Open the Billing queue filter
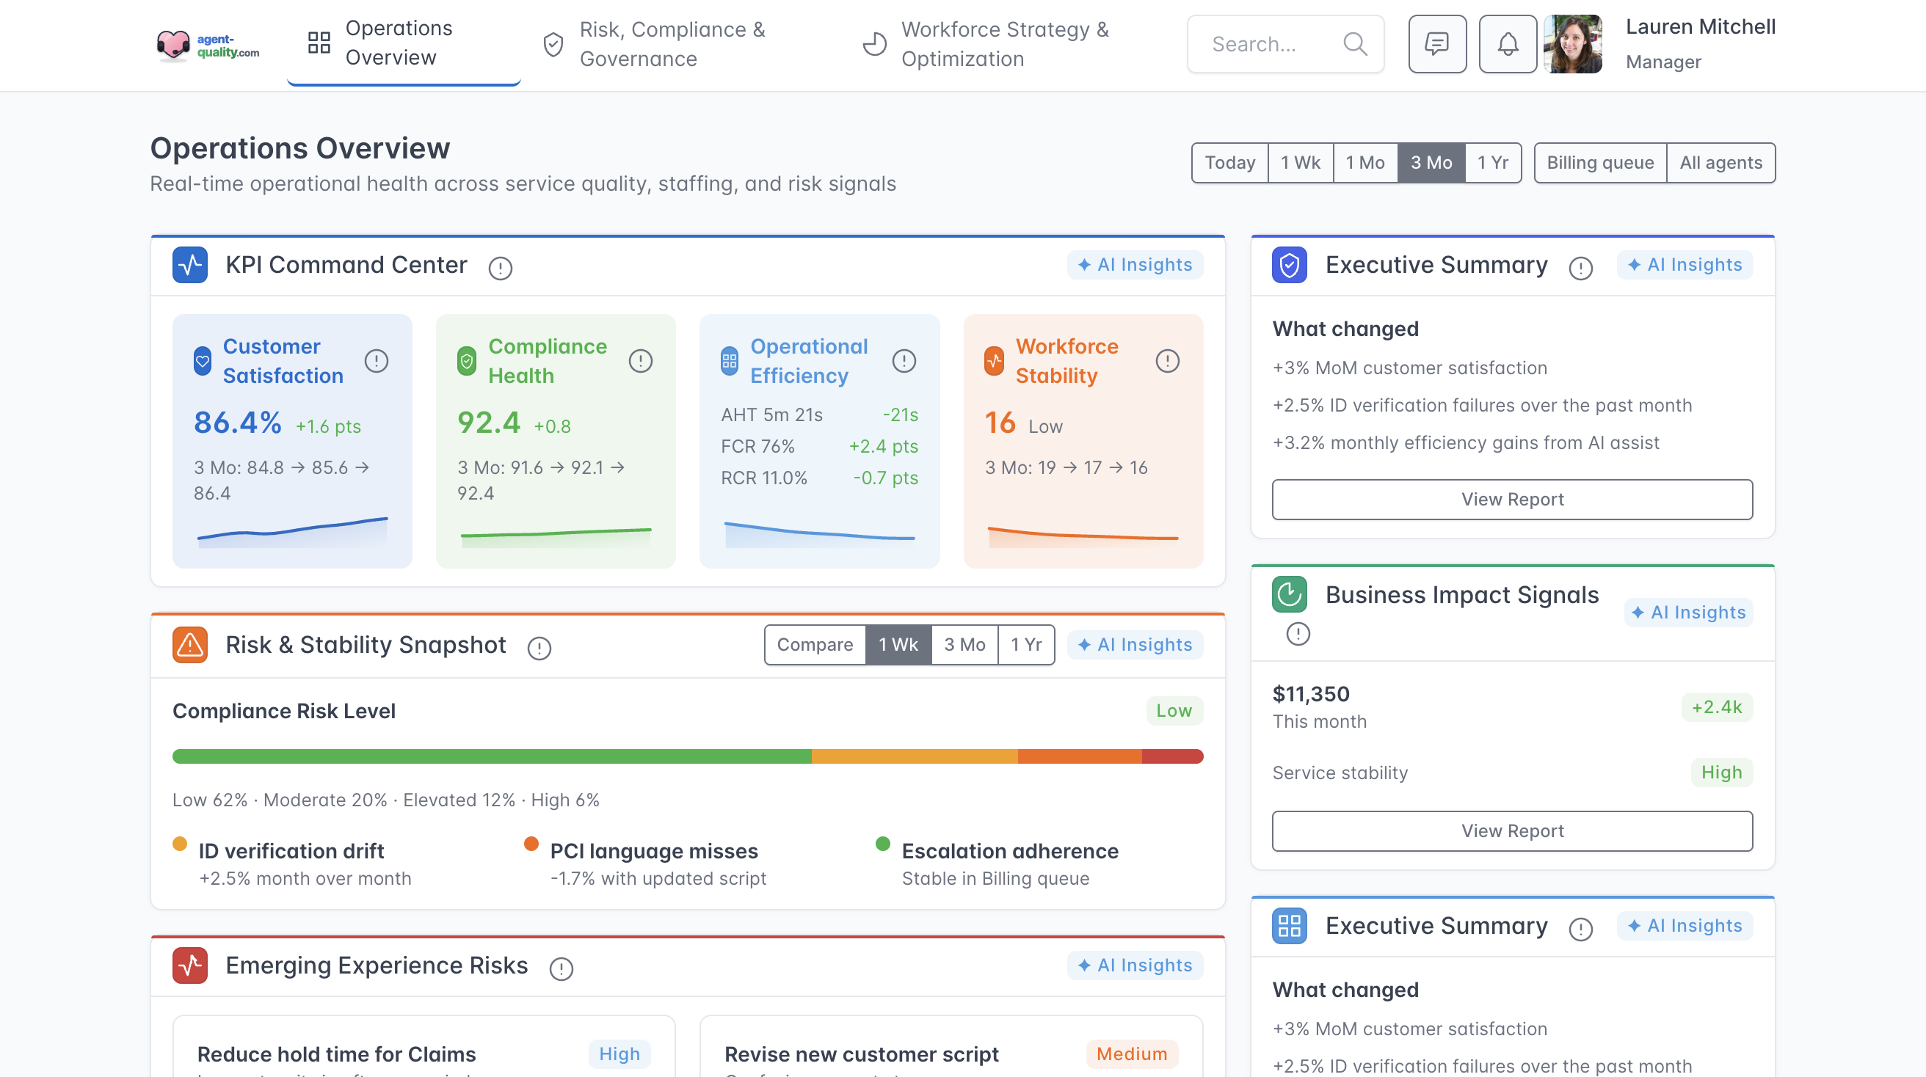Screen dimensions: 1926x1077 1599,162
